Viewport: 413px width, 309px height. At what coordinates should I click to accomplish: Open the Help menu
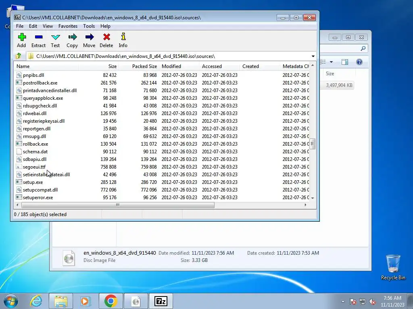point(105,26)
